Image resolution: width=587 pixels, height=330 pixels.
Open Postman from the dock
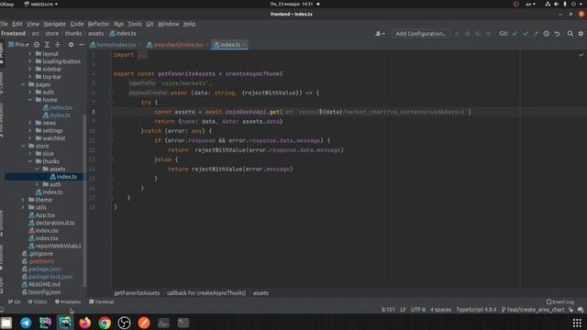[x=144, y=323]
